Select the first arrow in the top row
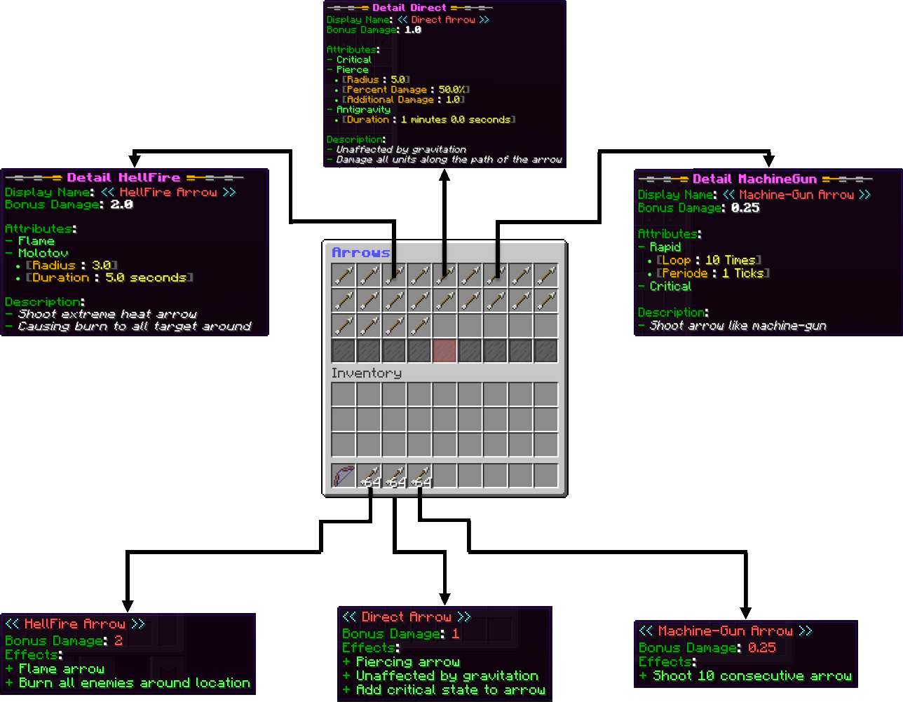The height and width of the screenshot is (702, 903). (x=344, y=275)
